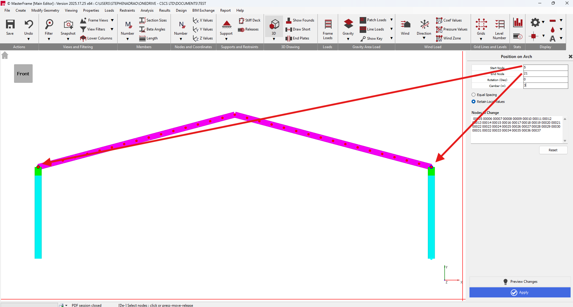
Task: Click the Camber (m) input field
Action: coord(545,85)
